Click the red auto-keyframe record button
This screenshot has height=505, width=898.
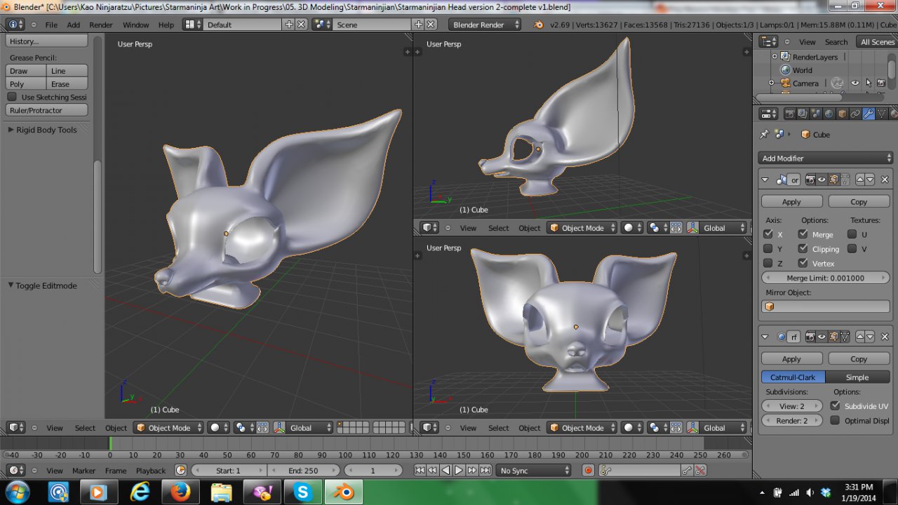pyautogui.click(x=588, y=471)
